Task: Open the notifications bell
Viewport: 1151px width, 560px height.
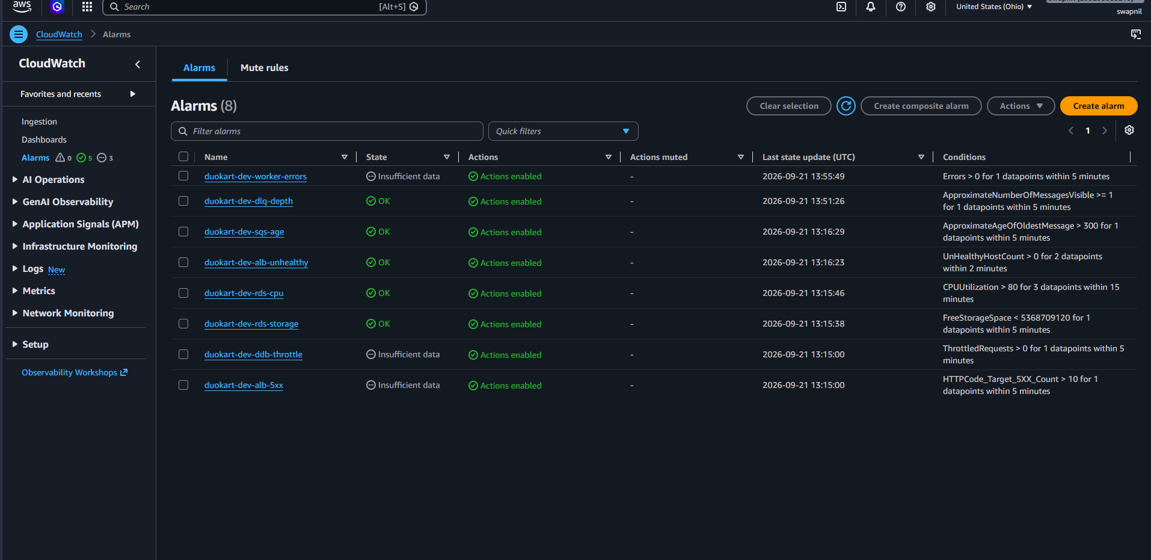Action: point(871,7)
